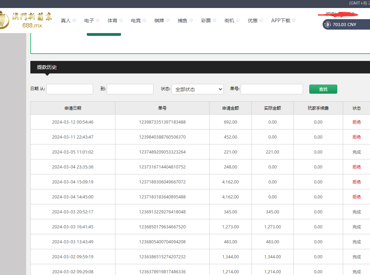The image size is (370, 275).
Task: Click the arrow icon next to 彩票
Action: (x=214, y=21)
